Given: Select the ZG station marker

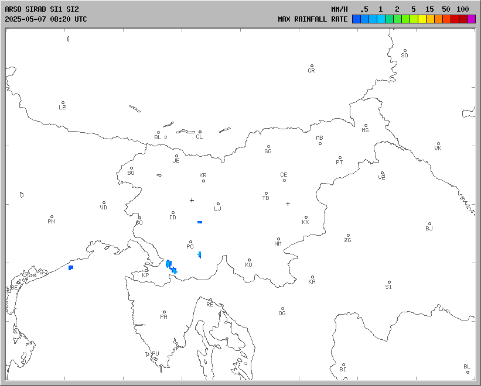Looking at the screenshot, I should (348, 236).
